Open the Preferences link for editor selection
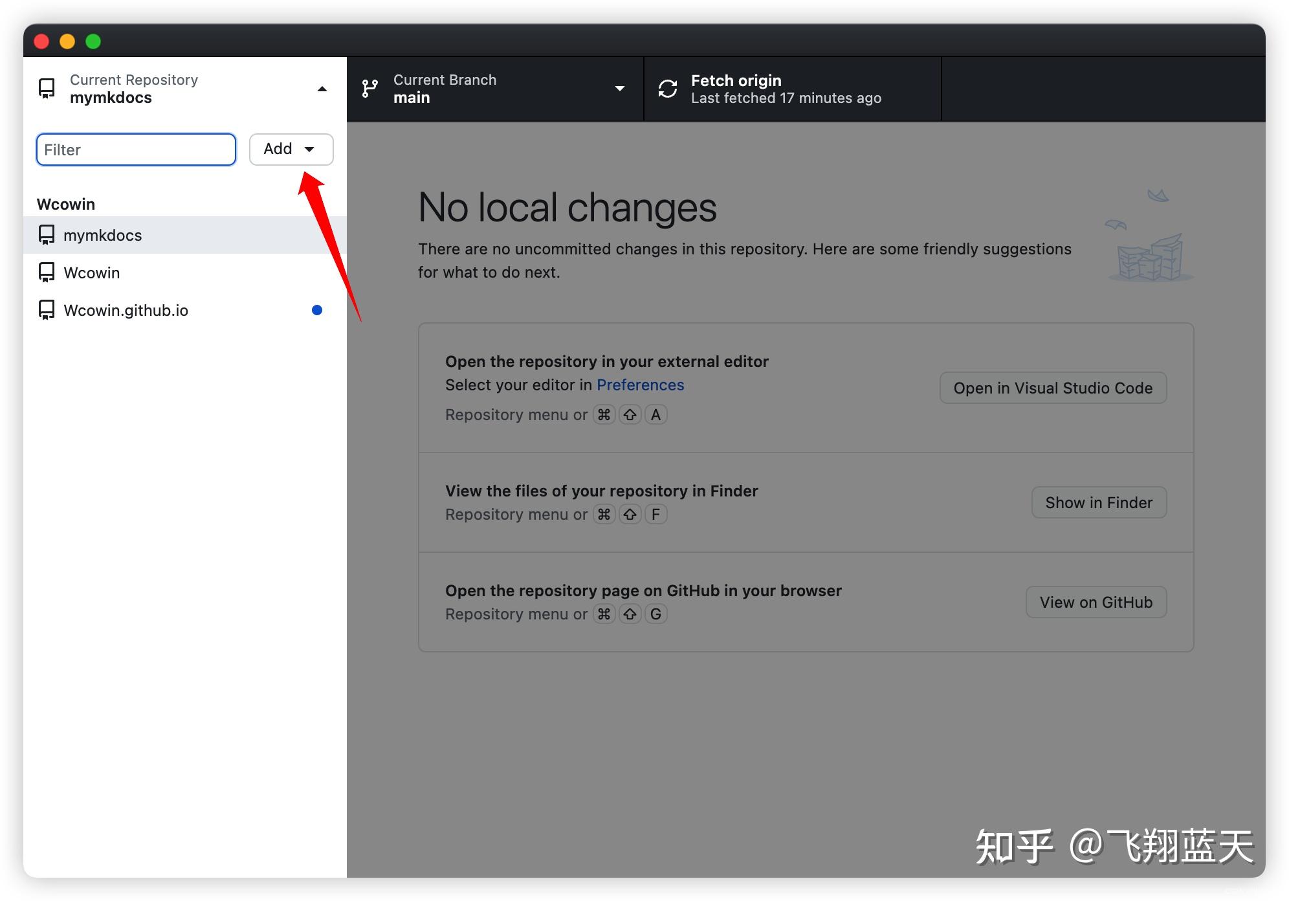1289x901 pixels. click(640, 384)
